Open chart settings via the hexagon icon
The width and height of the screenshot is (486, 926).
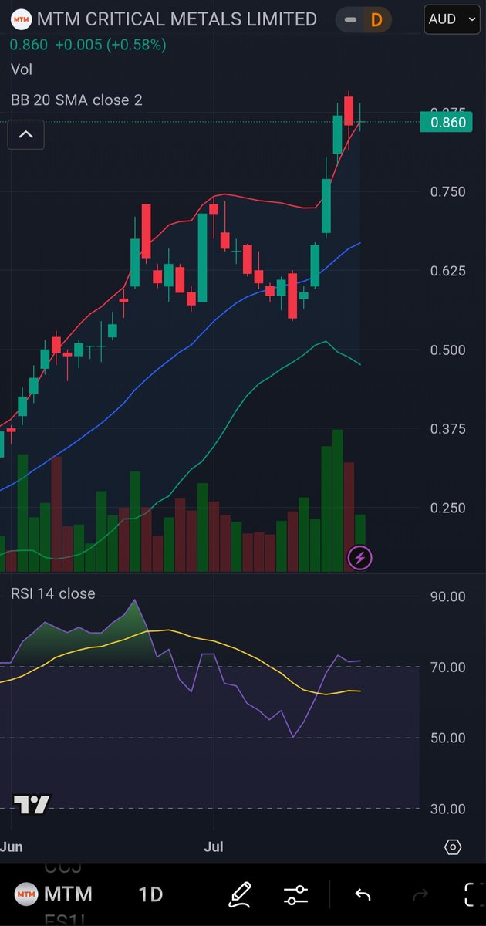[453, 847]
